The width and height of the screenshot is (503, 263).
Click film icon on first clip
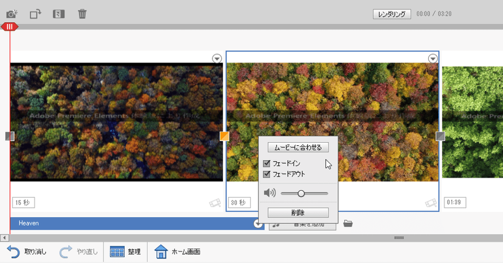pos(215,203)
